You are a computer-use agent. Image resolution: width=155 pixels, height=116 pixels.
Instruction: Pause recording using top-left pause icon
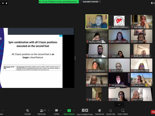[3, 3]
